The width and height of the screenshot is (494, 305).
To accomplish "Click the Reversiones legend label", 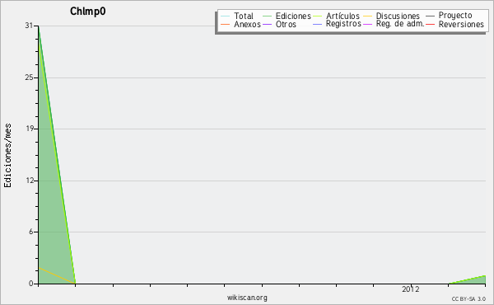I will pos(461,24).
